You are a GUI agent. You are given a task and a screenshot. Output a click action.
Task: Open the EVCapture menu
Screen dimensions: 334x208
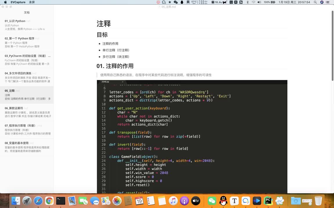18,2
